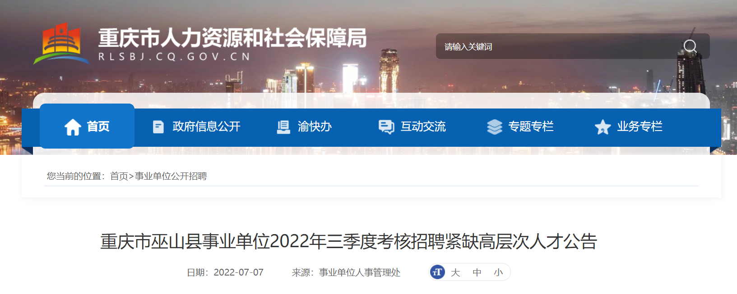Screen dimensions: 737x294
Task: Set font size to 中
Action: pyautogui.click(x=477, y=272)
